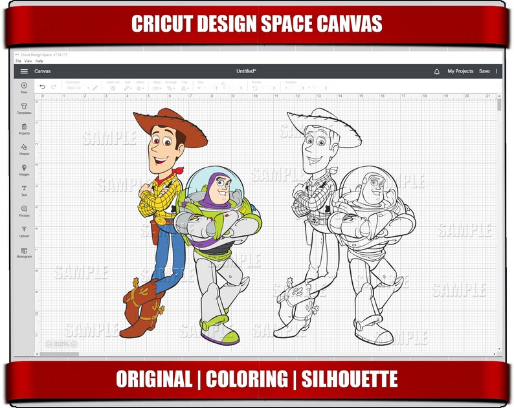This screenshot has height=408, width=514.
Task: Expand the Offset dropdown
Action: point(140,88)
